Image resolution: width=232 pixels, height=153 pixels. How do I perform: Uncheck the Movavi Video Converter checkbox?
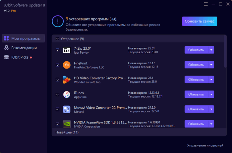coord(57,109)
